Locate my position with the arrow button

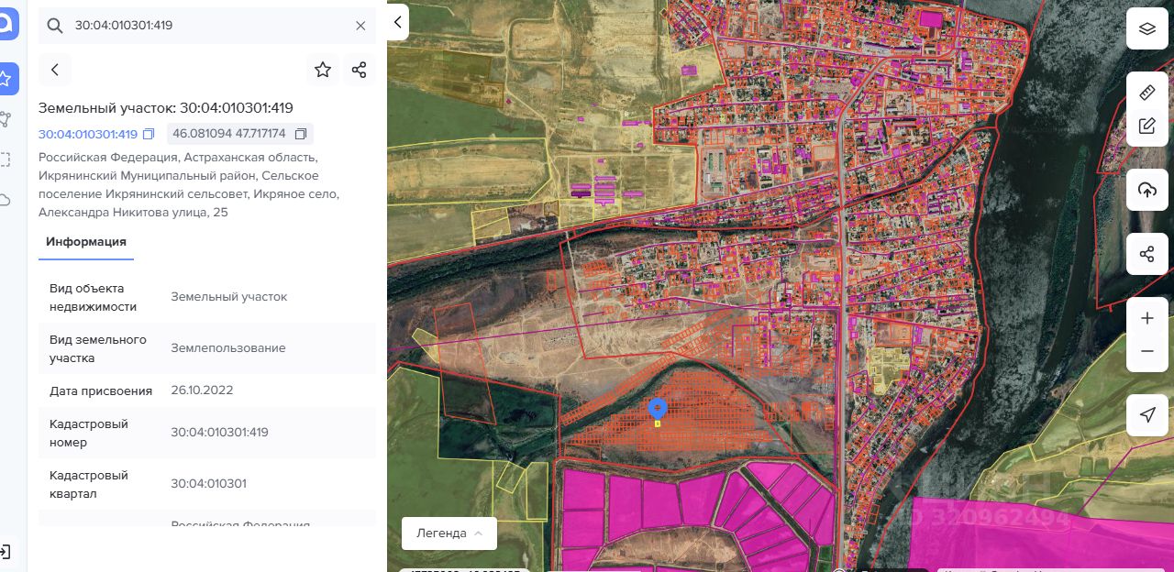click(1147, 415)
